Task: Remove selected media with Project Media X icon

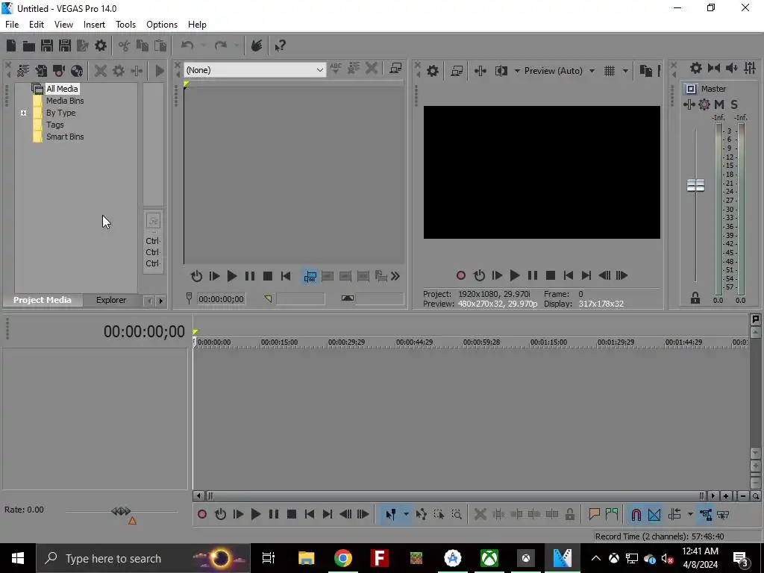Action: coord(101,71)
